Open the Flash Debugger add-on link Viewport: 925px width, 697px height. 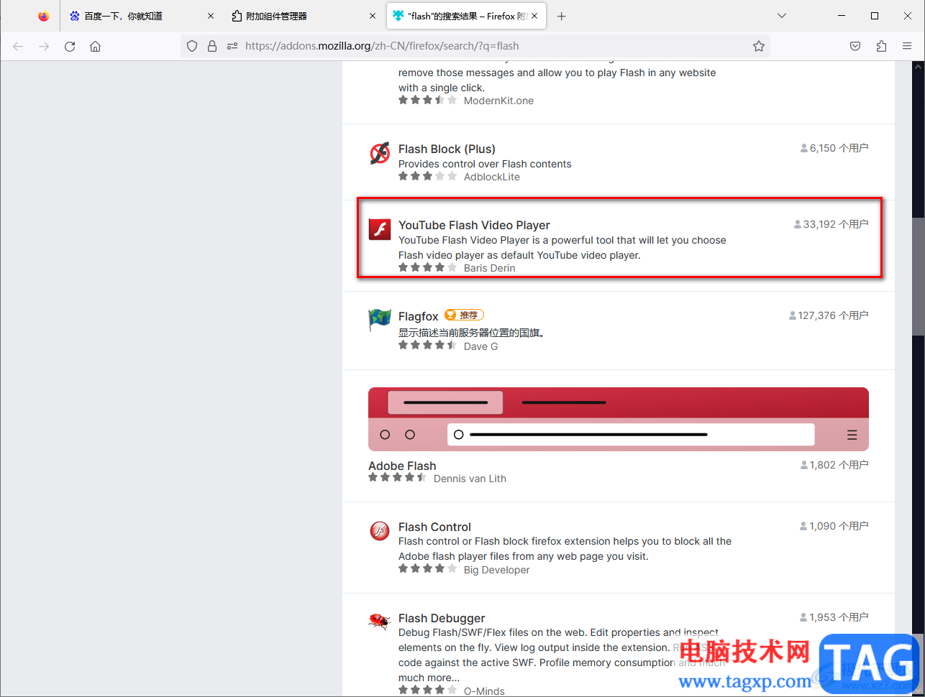click(x=442, y=618)
